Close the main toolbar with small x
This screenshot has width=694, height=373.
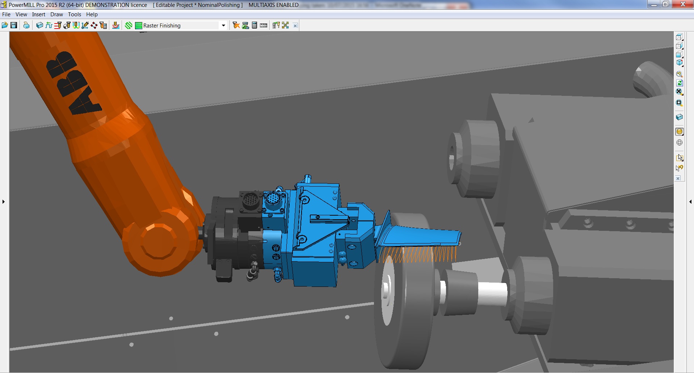(295, 26)
